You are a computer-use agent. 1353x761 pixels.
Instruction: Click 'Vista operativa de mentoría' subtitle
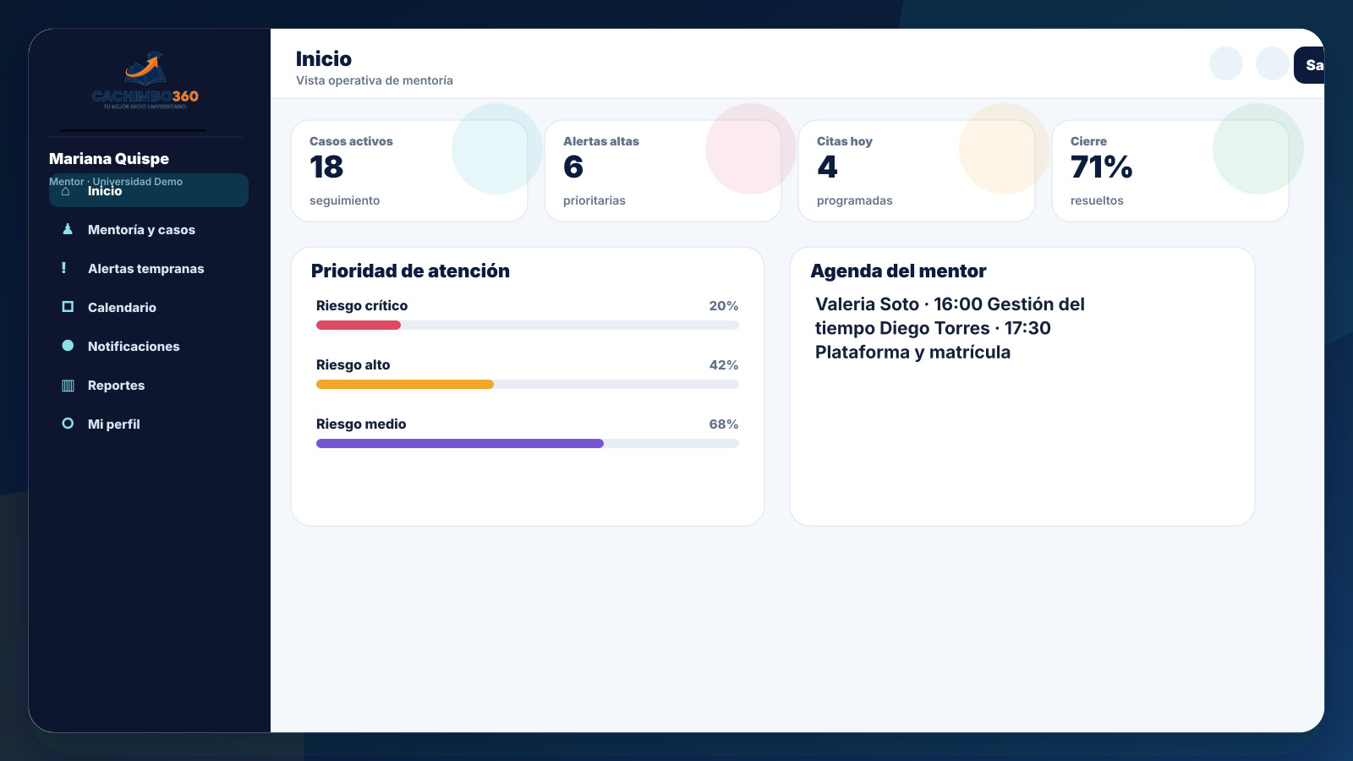pos(375,80)
